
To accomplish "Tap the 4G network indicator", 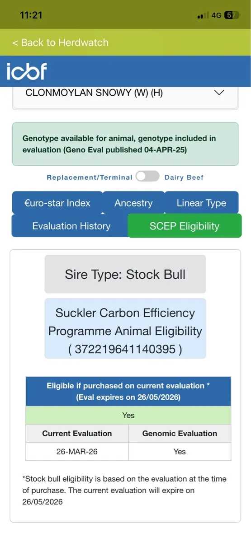I will click(216, 15).
